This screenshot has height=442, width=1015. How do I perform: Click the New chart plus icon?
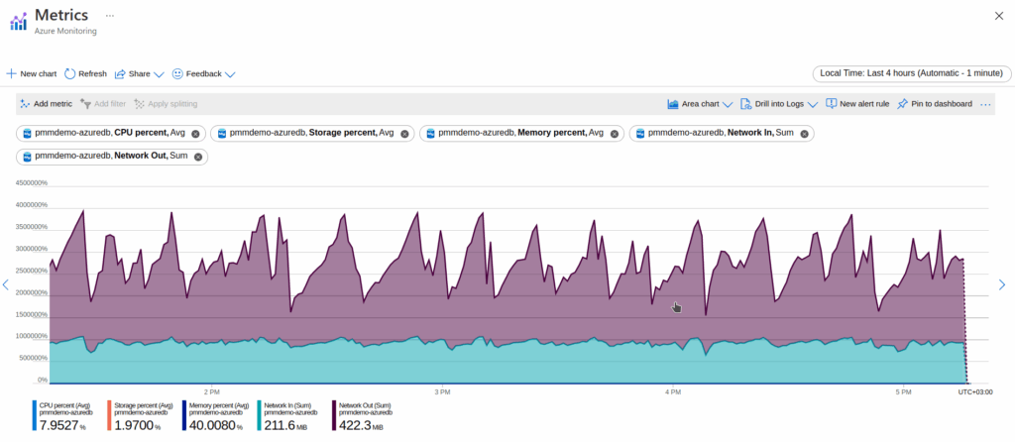point(11,74)
